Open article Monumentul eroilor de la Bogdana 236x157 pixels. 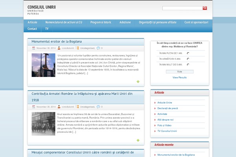point(57,42)
